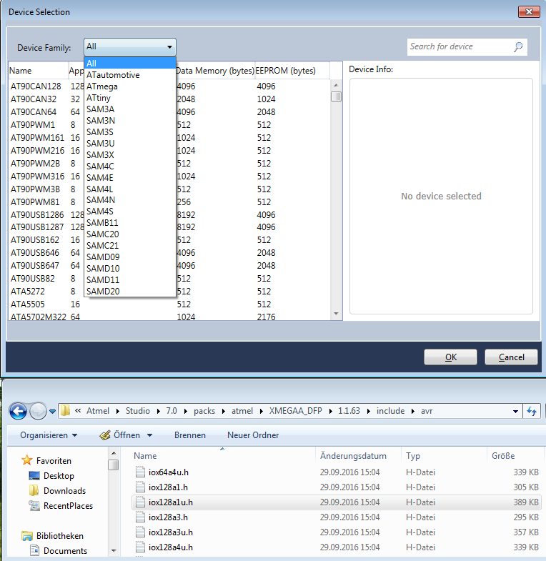The width and height of the screenshot is (546, 561).
Task: Select SAM4L family
Action: tap(130, 189)
